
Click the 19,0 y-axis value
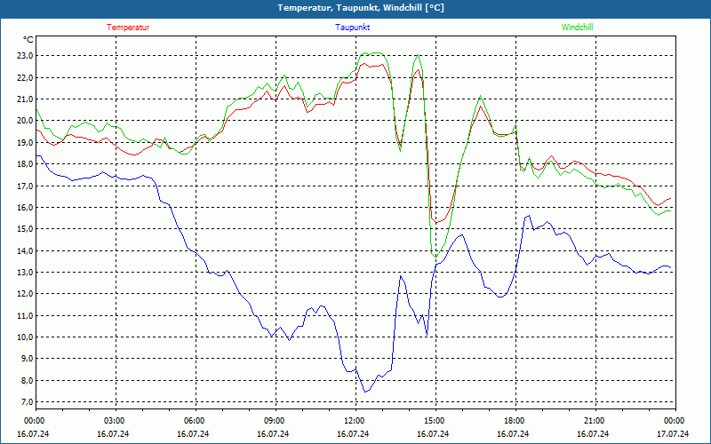25,142
